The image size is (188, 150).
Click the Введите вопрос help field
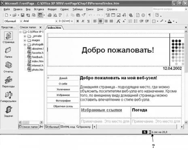tap(169, 9)
